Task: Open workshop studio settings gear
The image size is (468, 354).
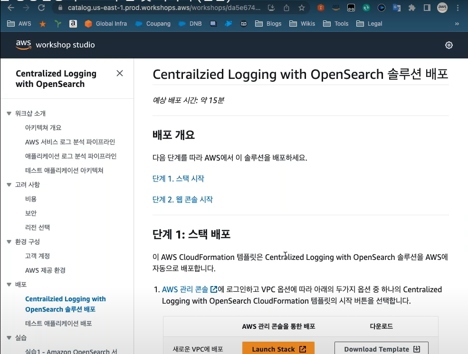Action: point(449,45)
